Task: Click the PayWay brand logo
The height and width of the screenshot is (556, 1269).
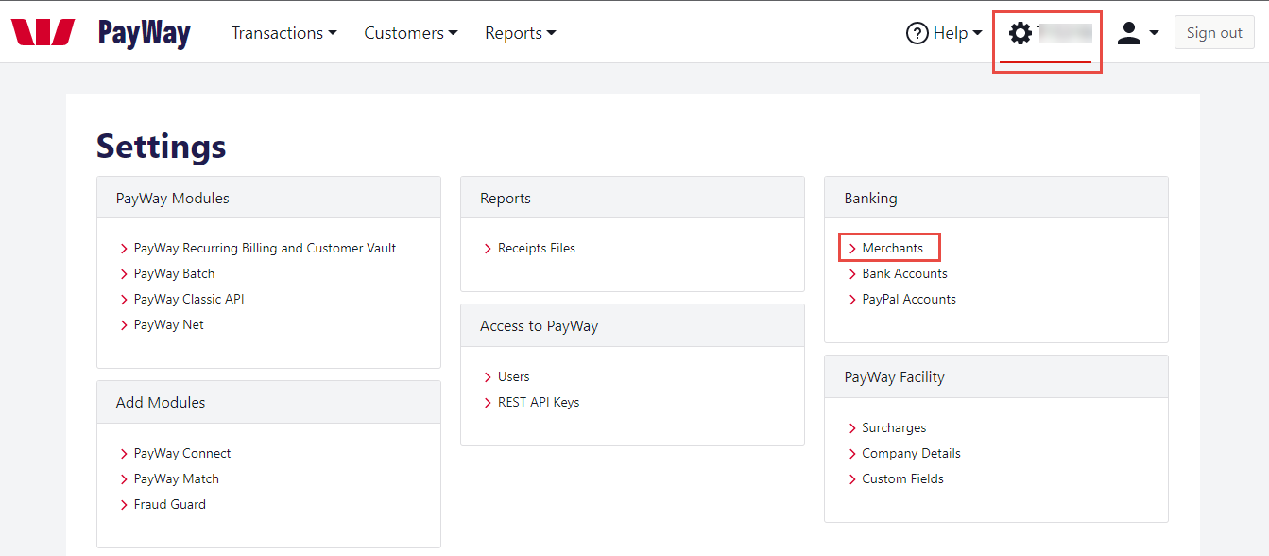Action: [x=145, y=33]
